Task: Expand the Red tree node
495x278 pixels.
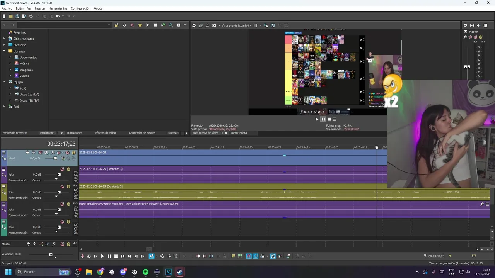Action: point(4,107)
